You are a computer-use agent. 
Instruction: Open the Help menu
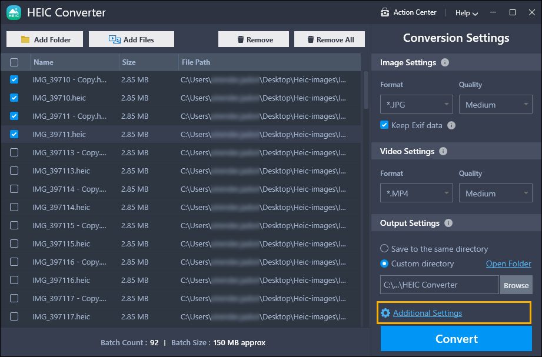466,13
